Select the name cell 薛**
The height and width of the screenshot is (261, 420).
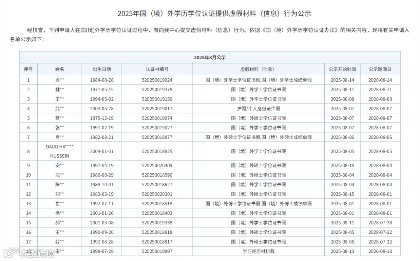point(59,242)
